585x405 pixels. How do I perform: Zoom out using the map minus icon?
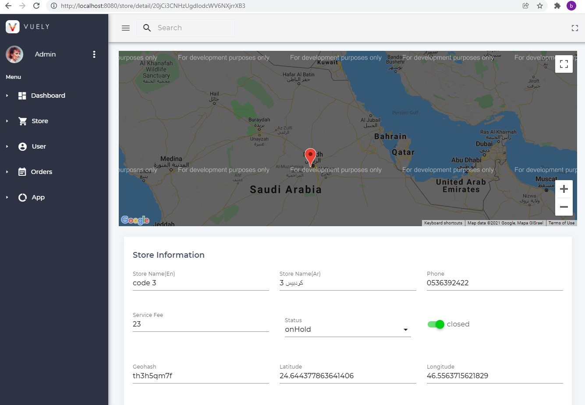(564, 206)
